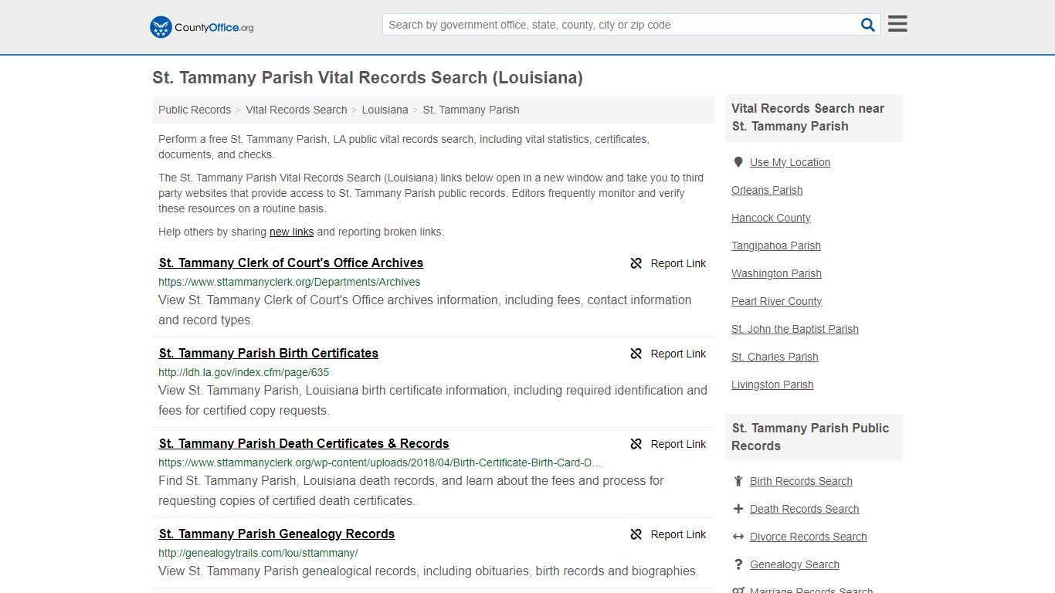Open St. Tammany Clerk of Court's Office Archives
Viewport: 1055px width, 593px height.
pyautogui.click(x=291, y=263)
